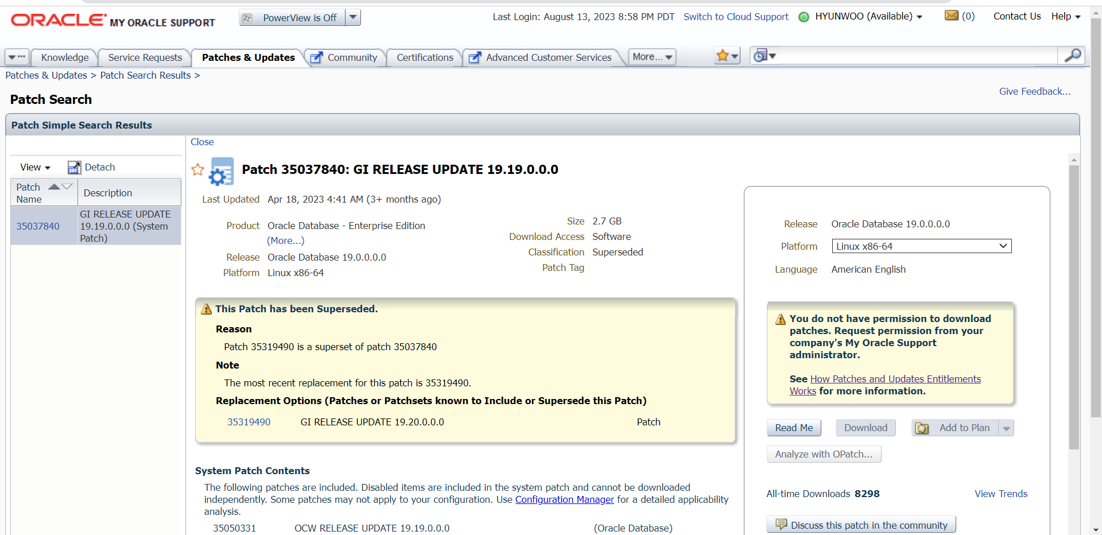This screenshot has height=535, width=1102.
Task: Click the patch detail vertical scrollbar
Action: point(1074,307)
